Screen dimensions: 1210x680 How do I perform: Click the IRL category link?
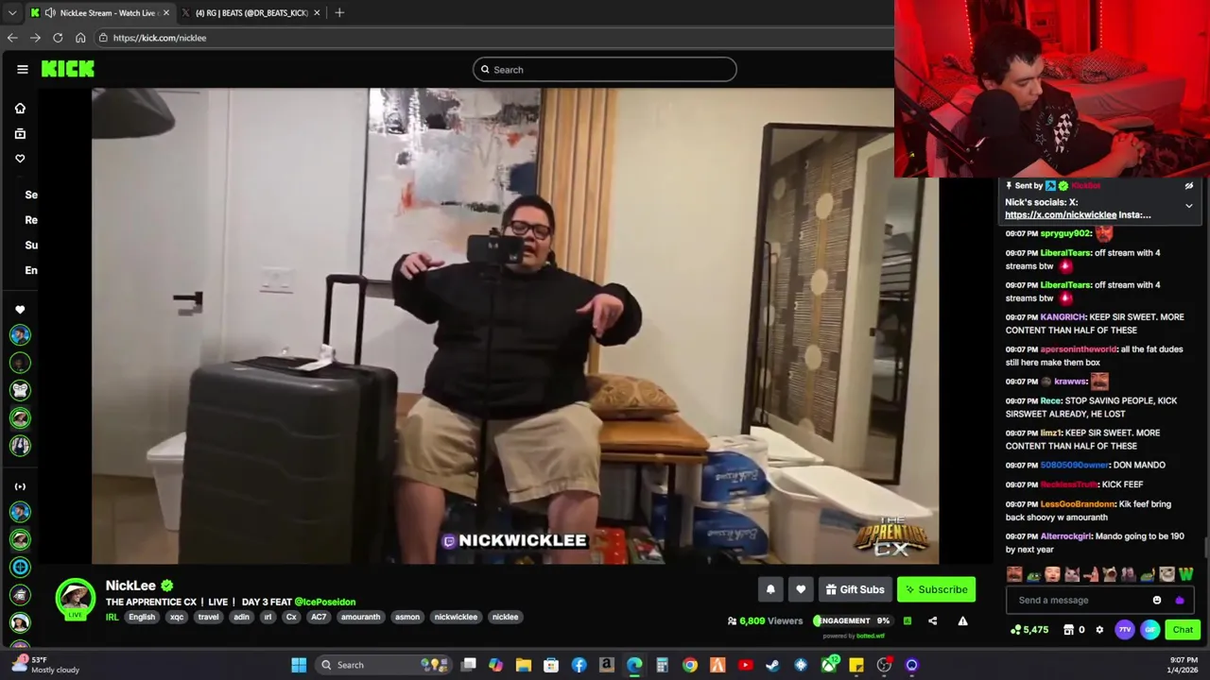click(x=112, y=617)
